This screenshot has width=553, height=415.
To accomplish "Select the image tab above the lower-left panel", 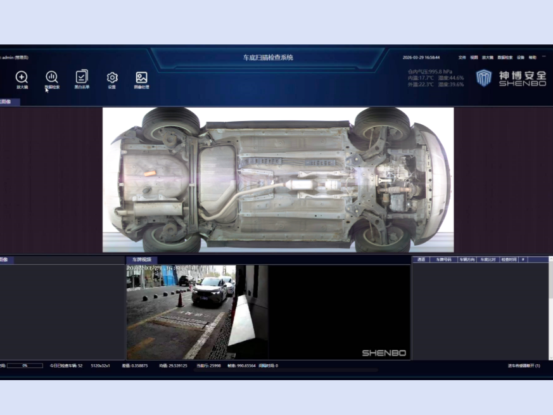I will (x=6, y=260).
